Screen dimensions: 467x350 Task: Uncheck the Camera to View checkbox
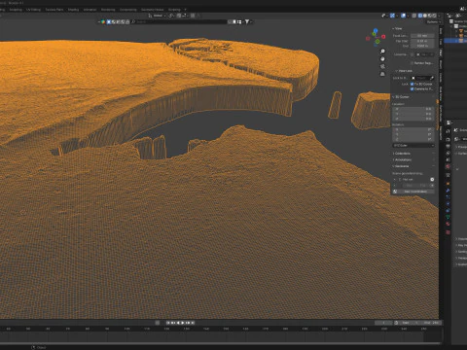coord(412,88)
